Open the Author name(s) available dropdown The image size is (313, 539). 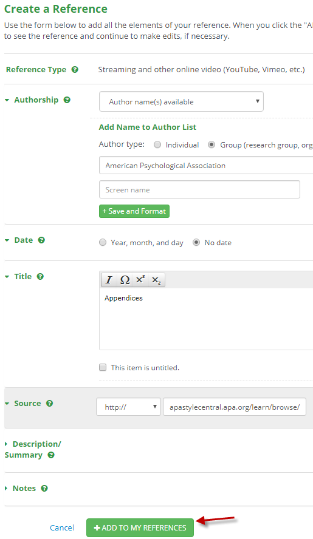click(181, 101)
